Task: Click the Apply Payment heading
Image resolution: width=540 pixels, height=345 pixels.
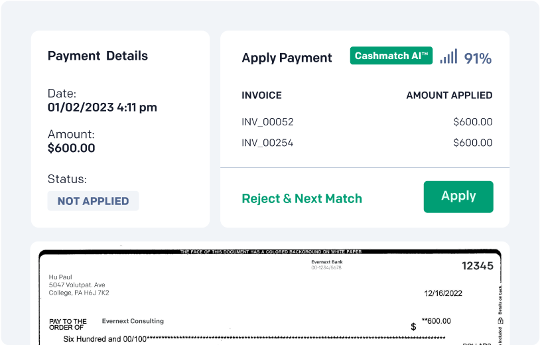Action: click(287, 58)
